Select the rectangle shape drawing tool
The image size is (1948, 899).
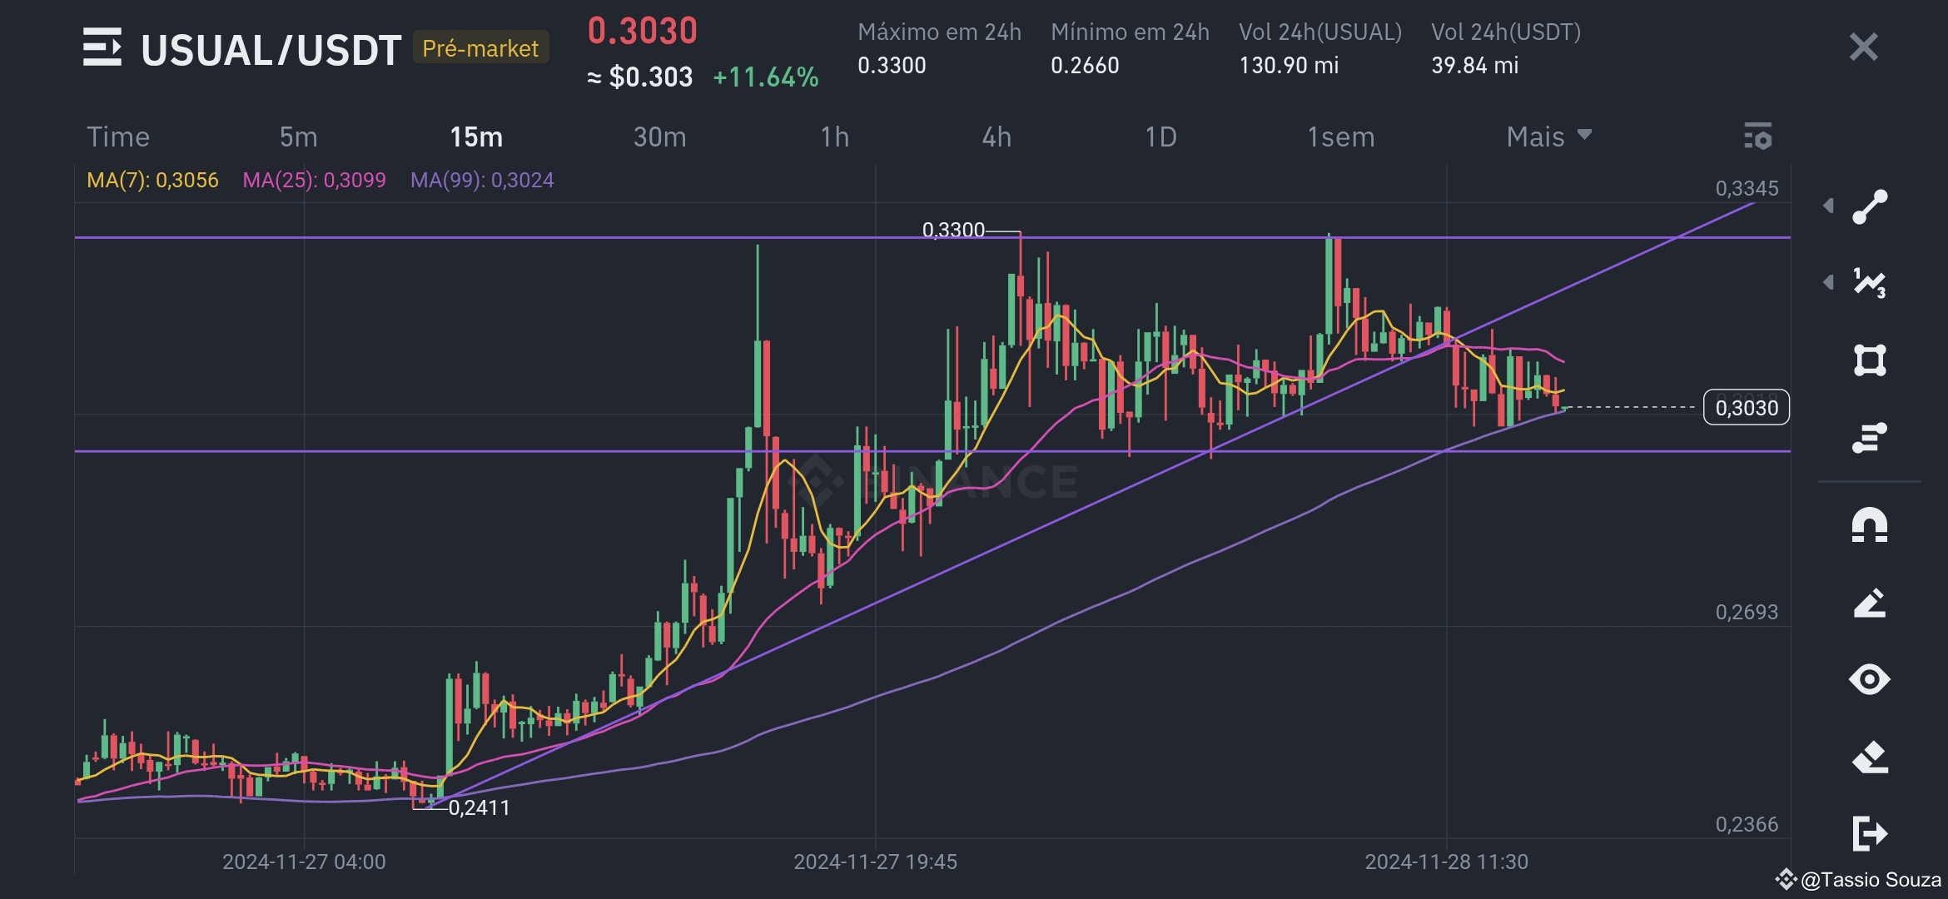[x=1870, y=360]
